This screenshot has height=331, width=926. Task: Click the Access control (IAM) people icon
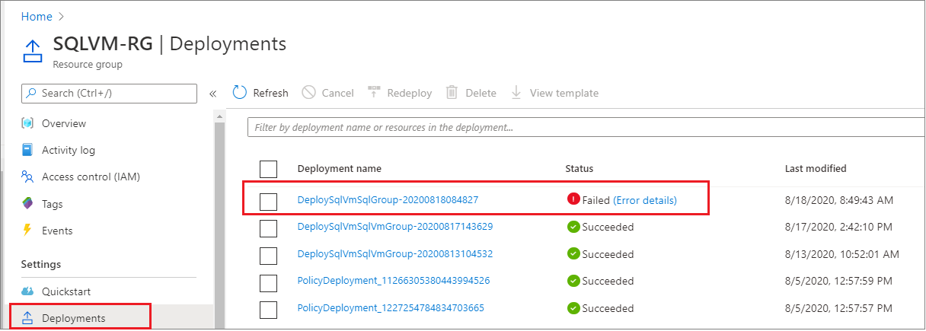click(x=28, y=177)
